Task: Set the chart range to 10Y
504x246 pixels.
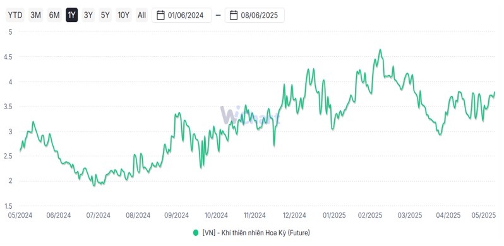Action: coord(123,15)
